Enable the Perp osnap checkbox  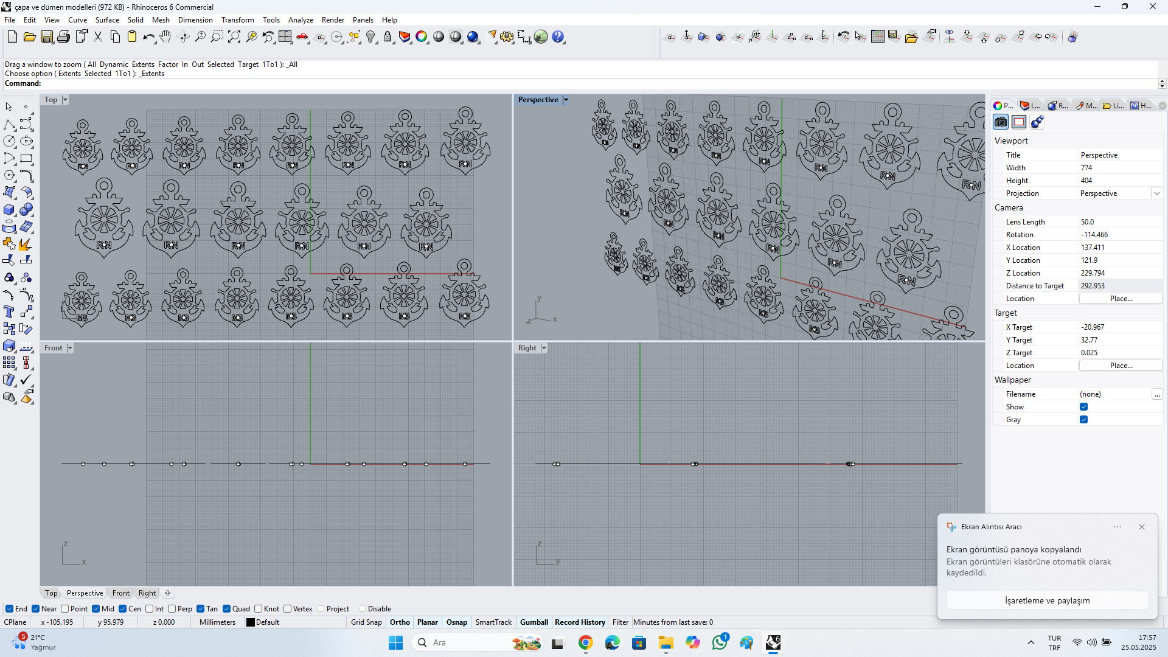[x=172, y=609]
